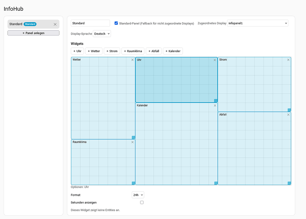Click the Abfall widget's resize handle
The height and width of the screenshot is (219, 306).
(289, 183)
